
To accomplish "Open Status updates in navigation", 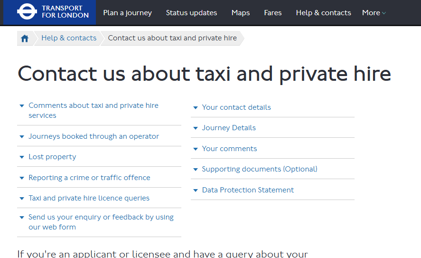I will [191, 13].
